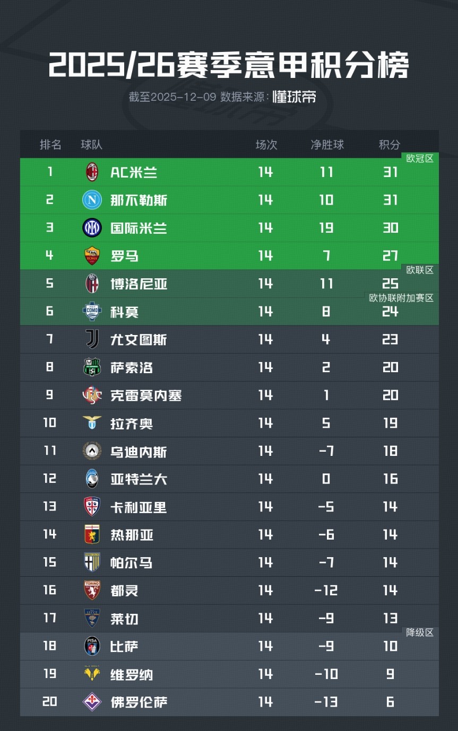Image resolution: width=458 pixels, height=731 pixels.
Task: Click the AC米兰 club crest icon
Action: point(92,172)
